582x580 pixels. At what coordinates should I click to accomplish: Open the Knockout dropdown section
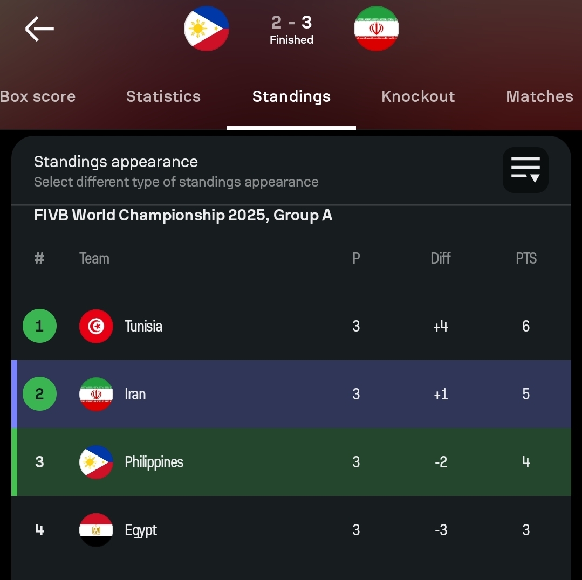[418, 97]
